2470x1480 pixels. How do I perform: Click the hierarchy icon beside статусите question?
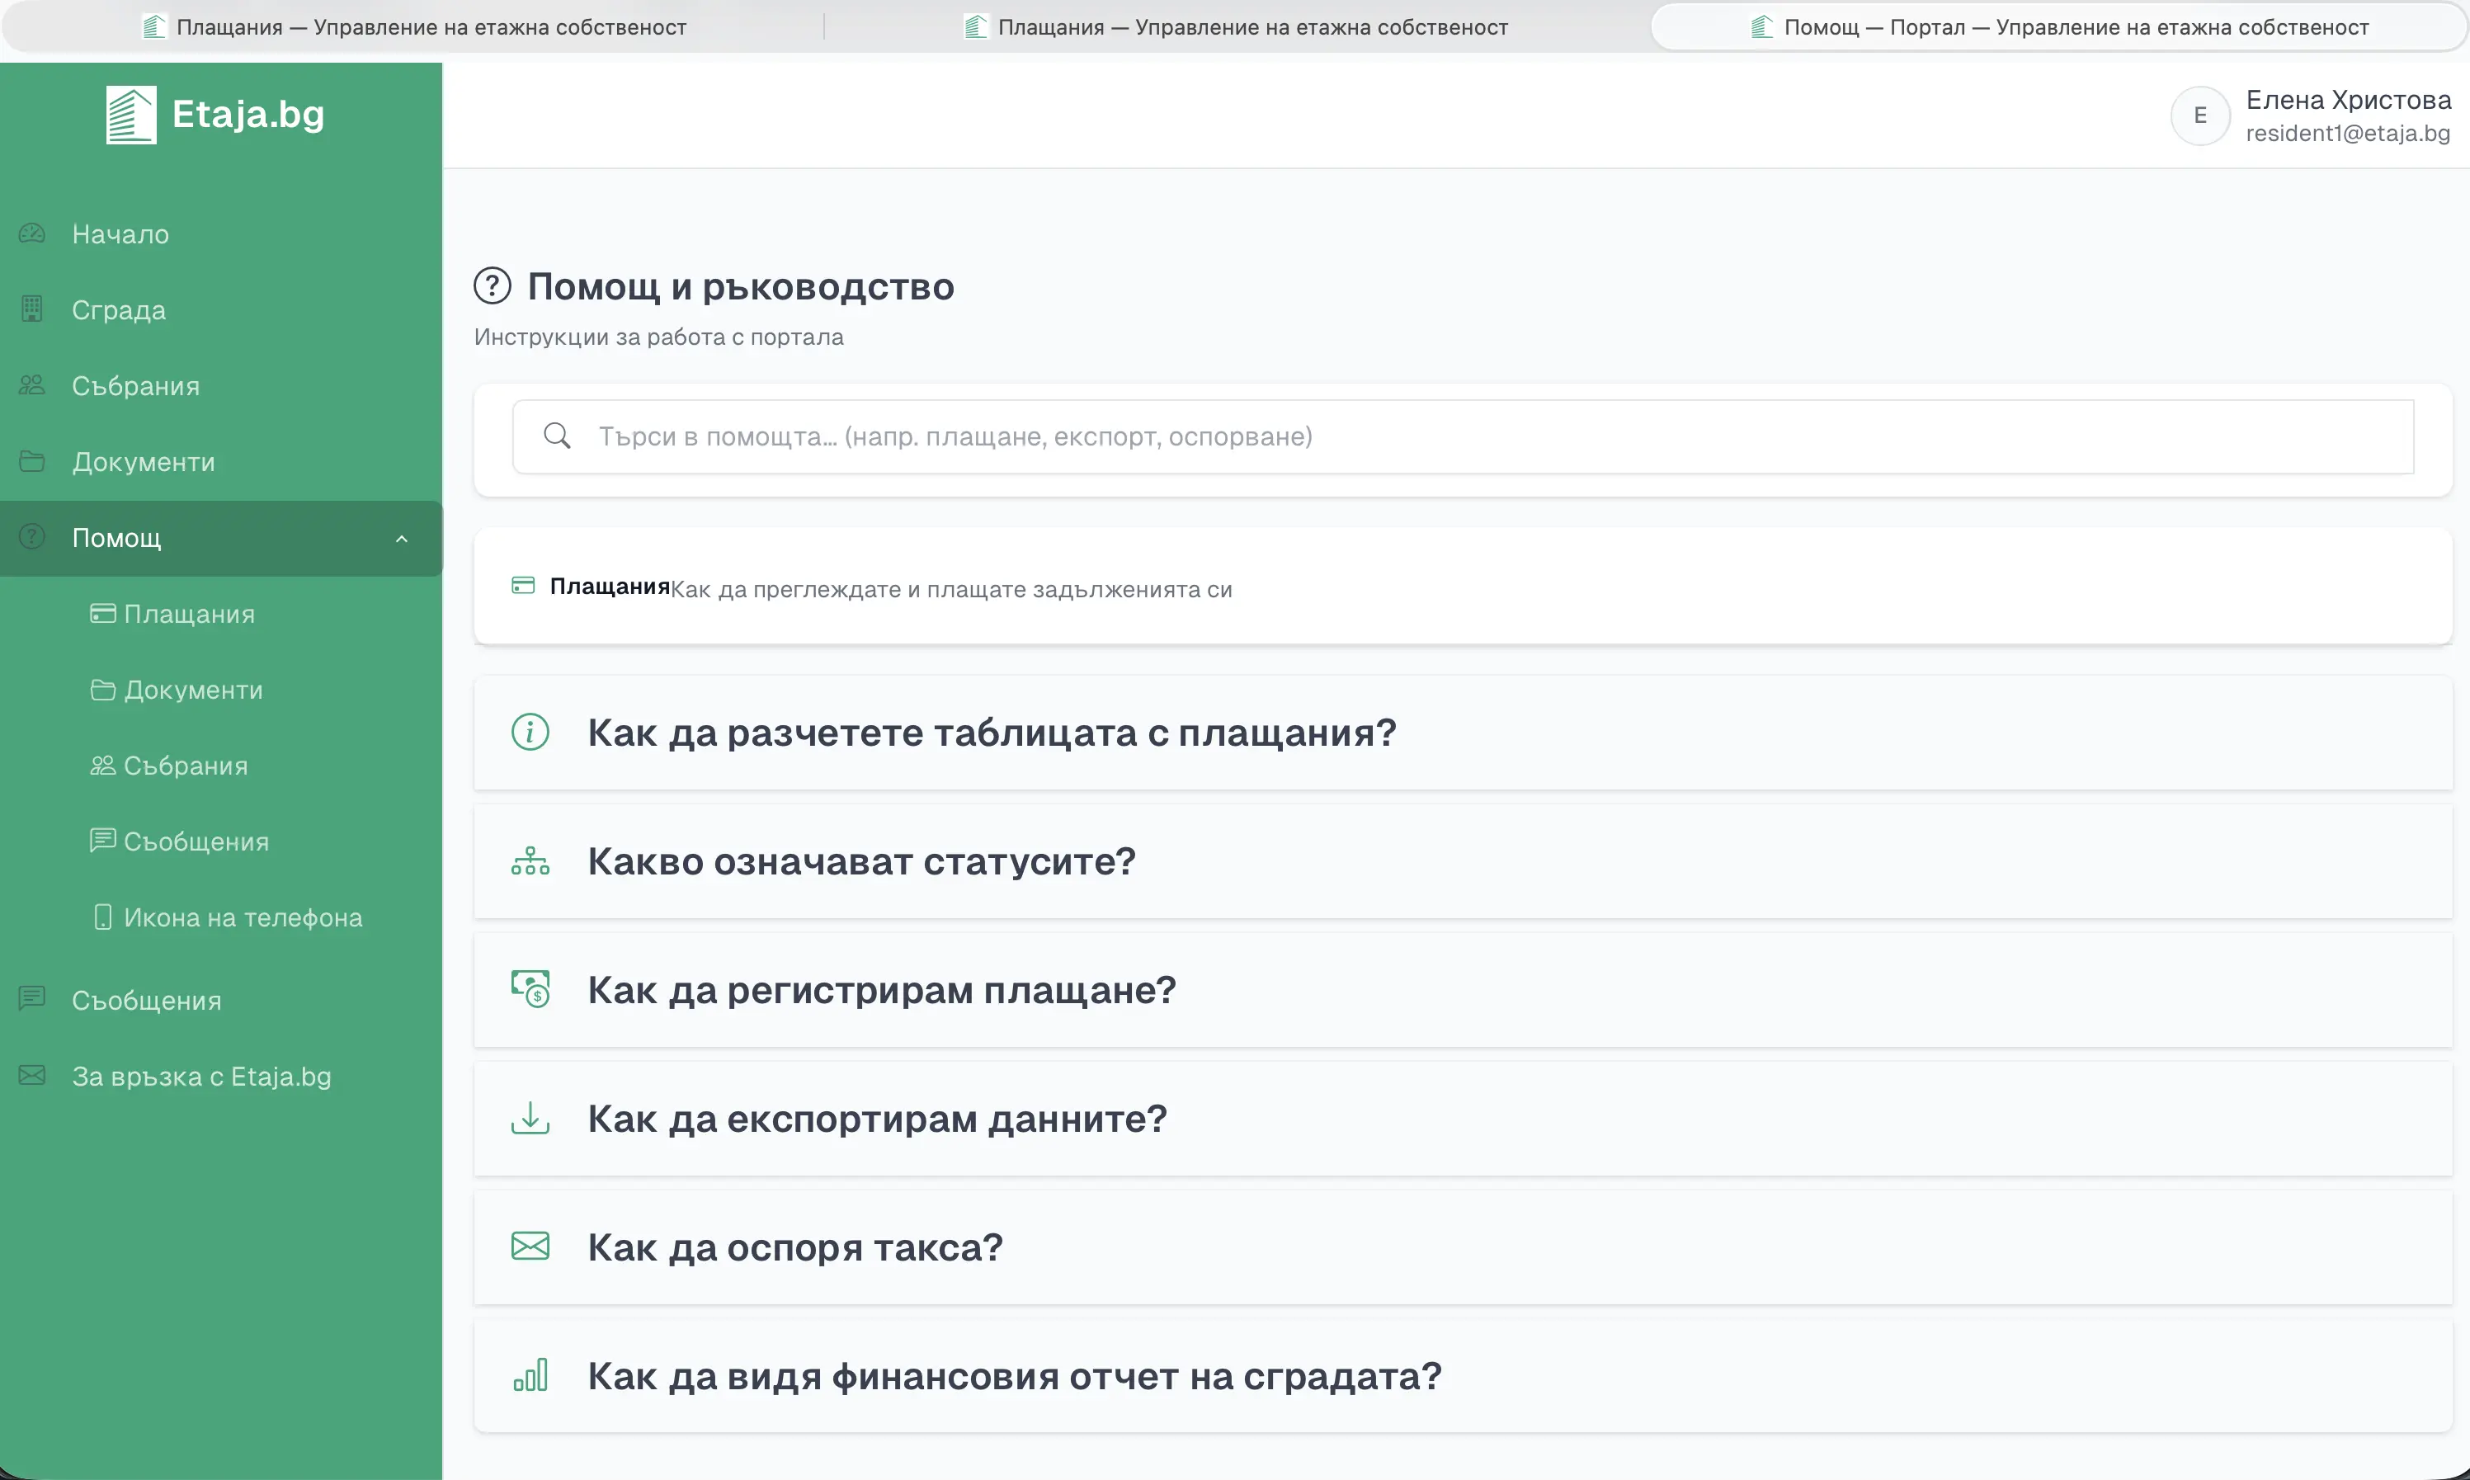[530, 860]
